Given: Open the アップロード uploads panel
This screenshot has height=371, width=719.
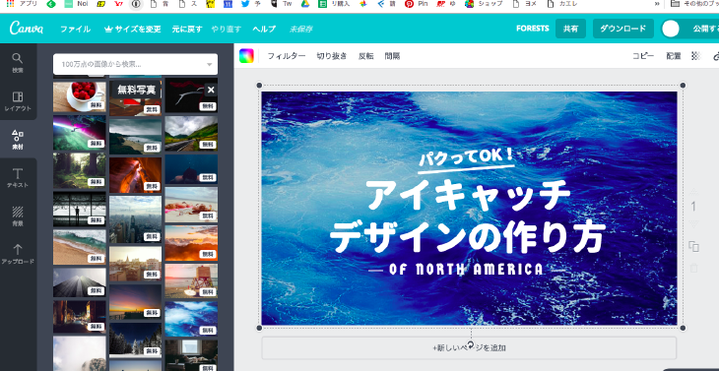Looking at the screenshot, I should (18, 255).
